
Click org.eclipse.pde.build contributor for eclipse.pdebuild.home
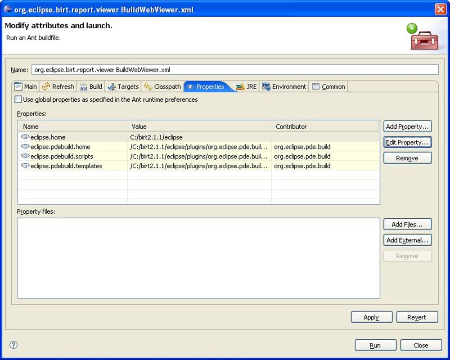tap(302, 147)
